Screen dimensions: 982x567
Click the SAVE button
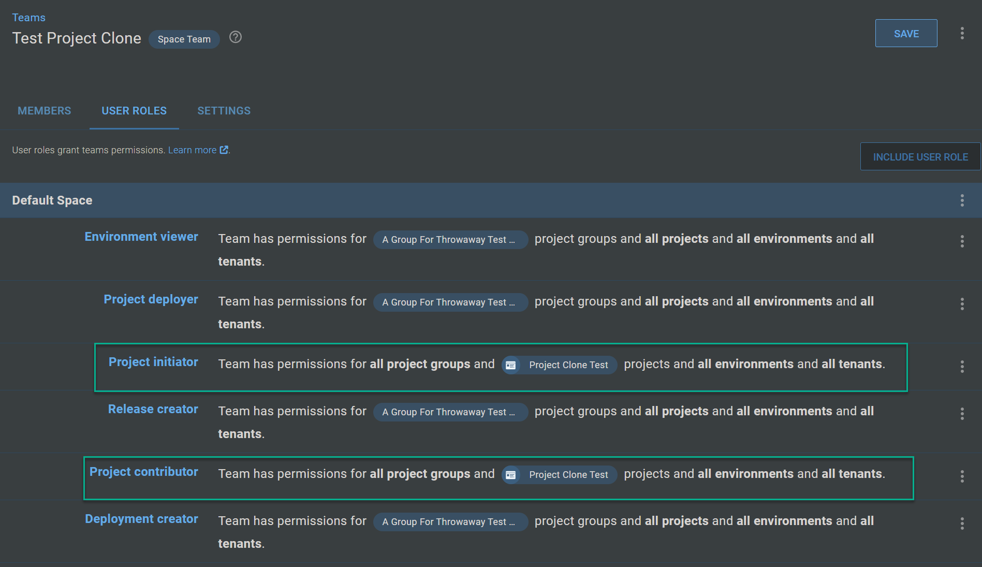tap(906, 33)
